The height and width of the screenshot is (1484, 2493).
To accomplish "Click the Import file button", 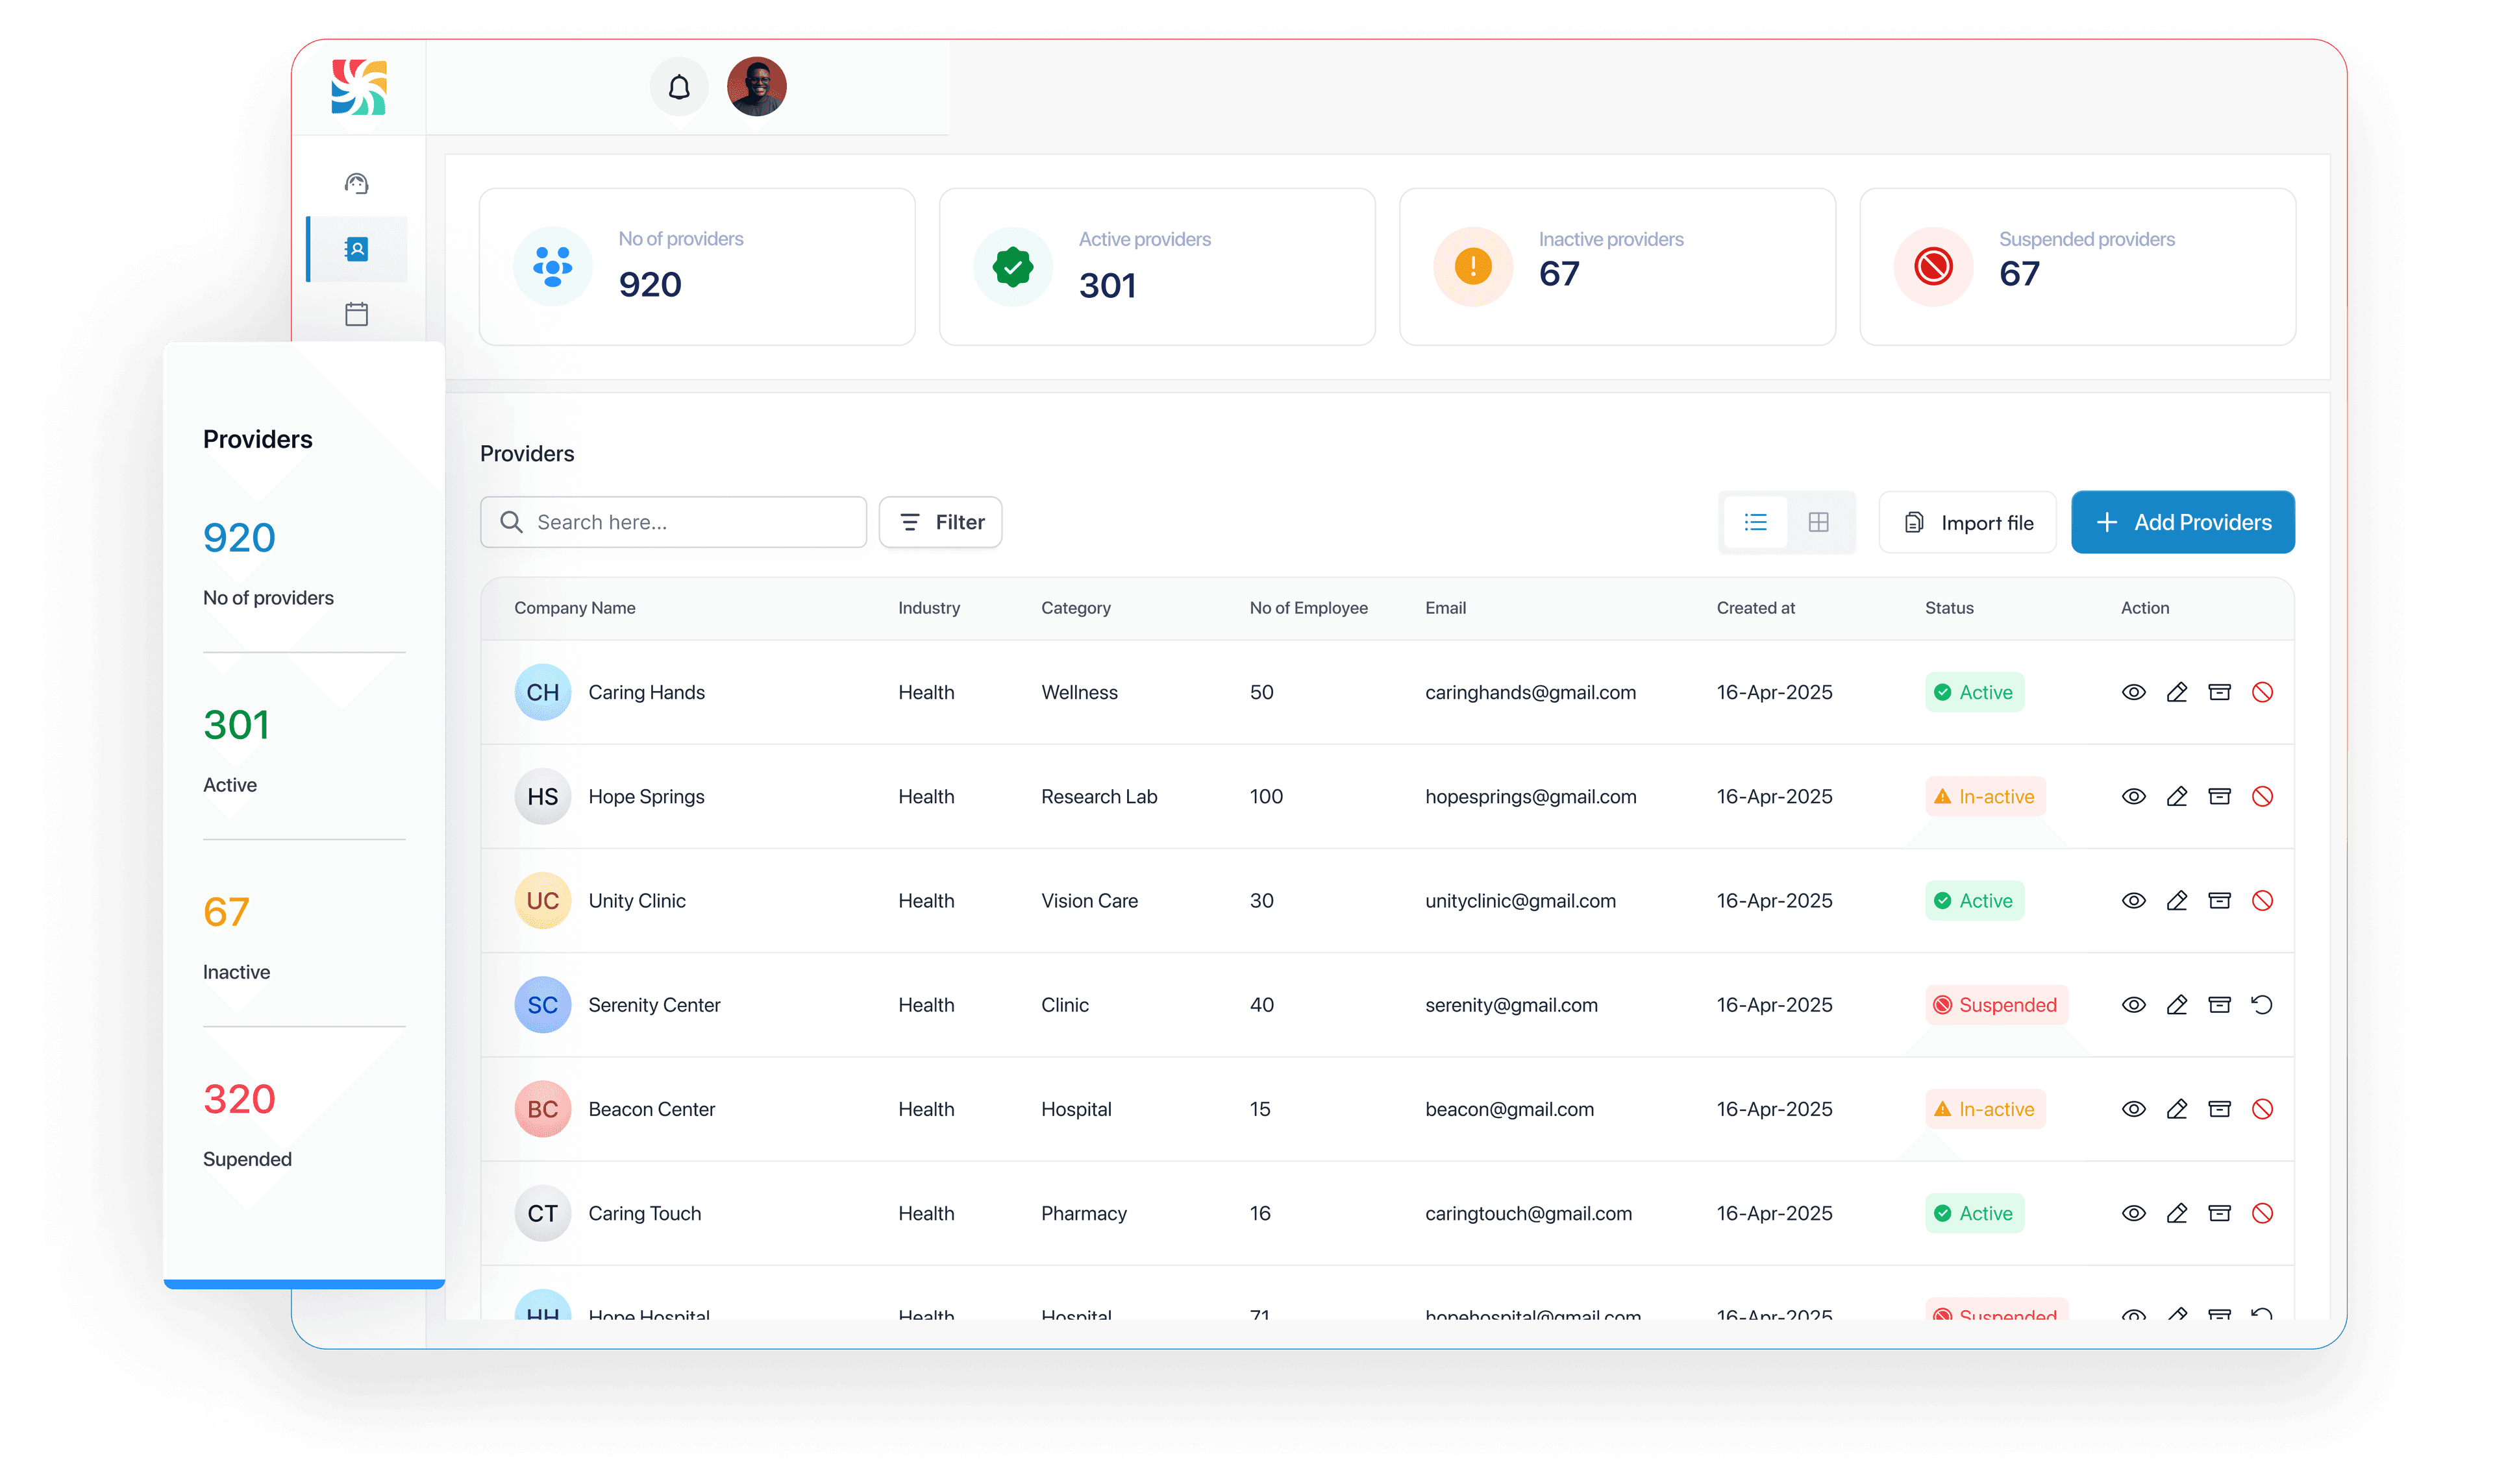I will [1966, 522].
